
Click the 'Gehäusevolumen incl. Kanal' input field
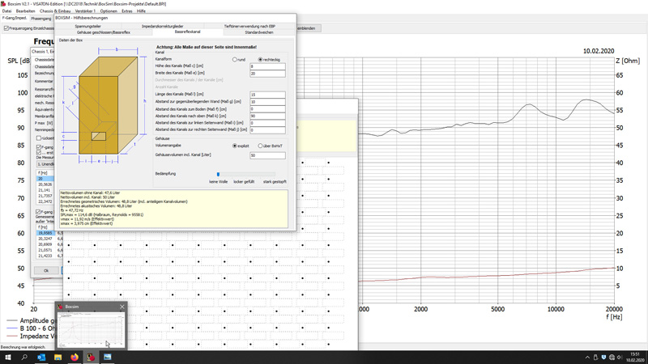click(267, 155)
